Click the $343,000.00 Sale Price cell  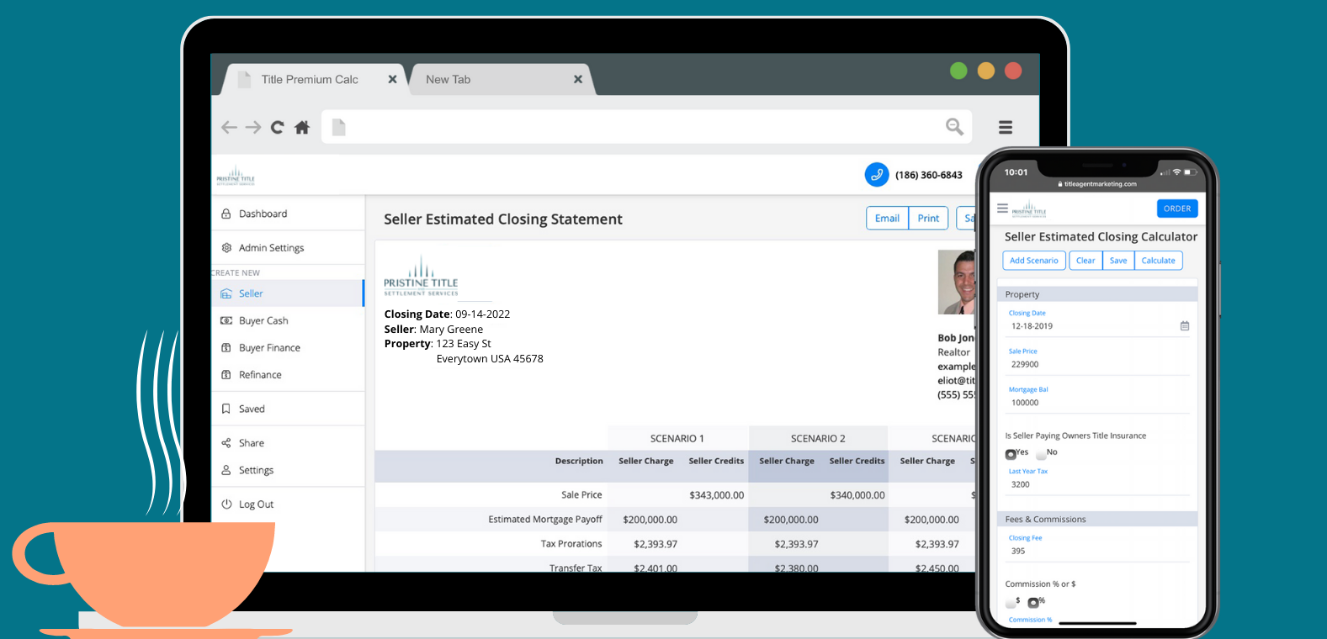click(x=717, y=495)
